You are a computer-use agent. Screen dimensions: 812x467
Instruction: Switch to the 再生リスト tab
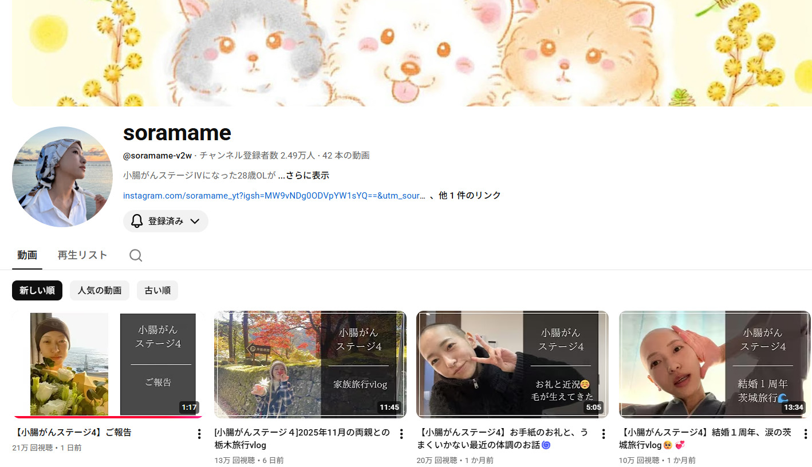click(x=82, y=255)
